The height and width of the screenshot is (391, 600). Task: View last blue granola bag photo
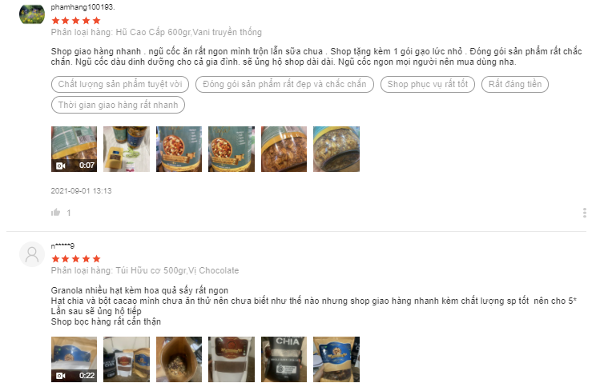click(x=336, y=359)
